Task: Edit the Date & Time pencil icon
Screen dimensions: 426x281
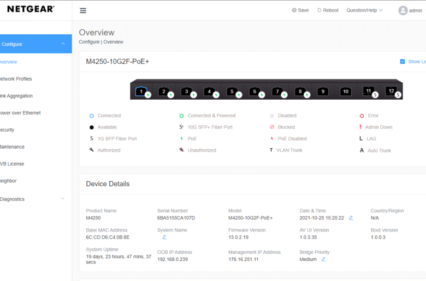Action: (x=351, y=218)
